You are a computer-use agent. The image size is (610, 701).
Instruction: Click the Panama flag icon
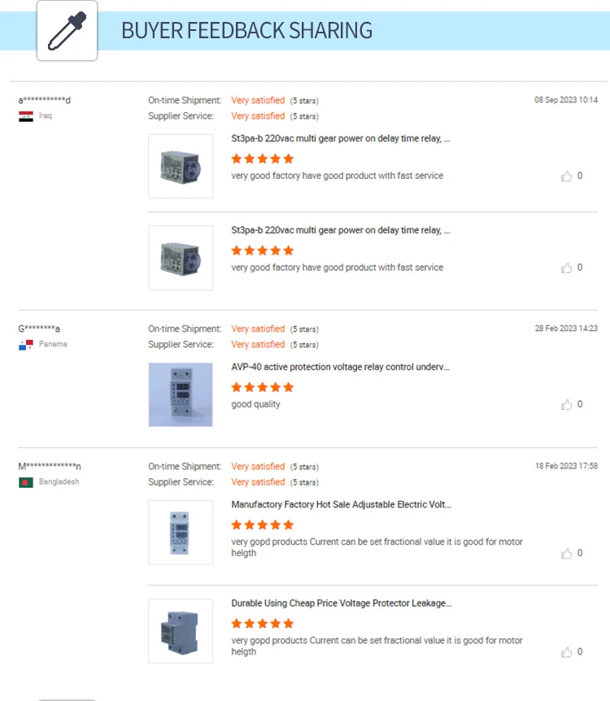pyautogui.click(x=26, y=345)
